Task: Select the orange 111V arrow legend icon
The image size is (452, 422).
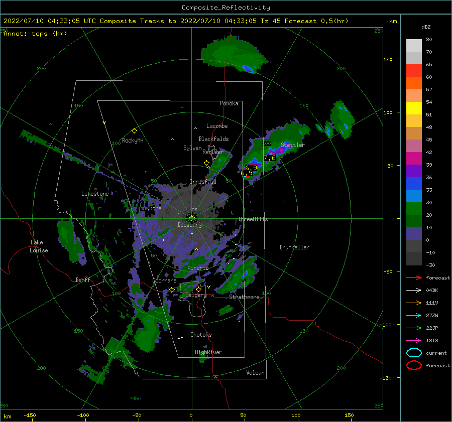Action: tap(414, 303)
